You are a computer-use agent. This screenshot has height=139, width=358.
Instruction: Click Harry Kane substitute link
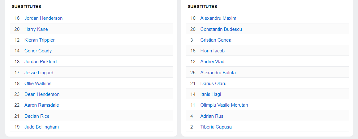(36, 29)
